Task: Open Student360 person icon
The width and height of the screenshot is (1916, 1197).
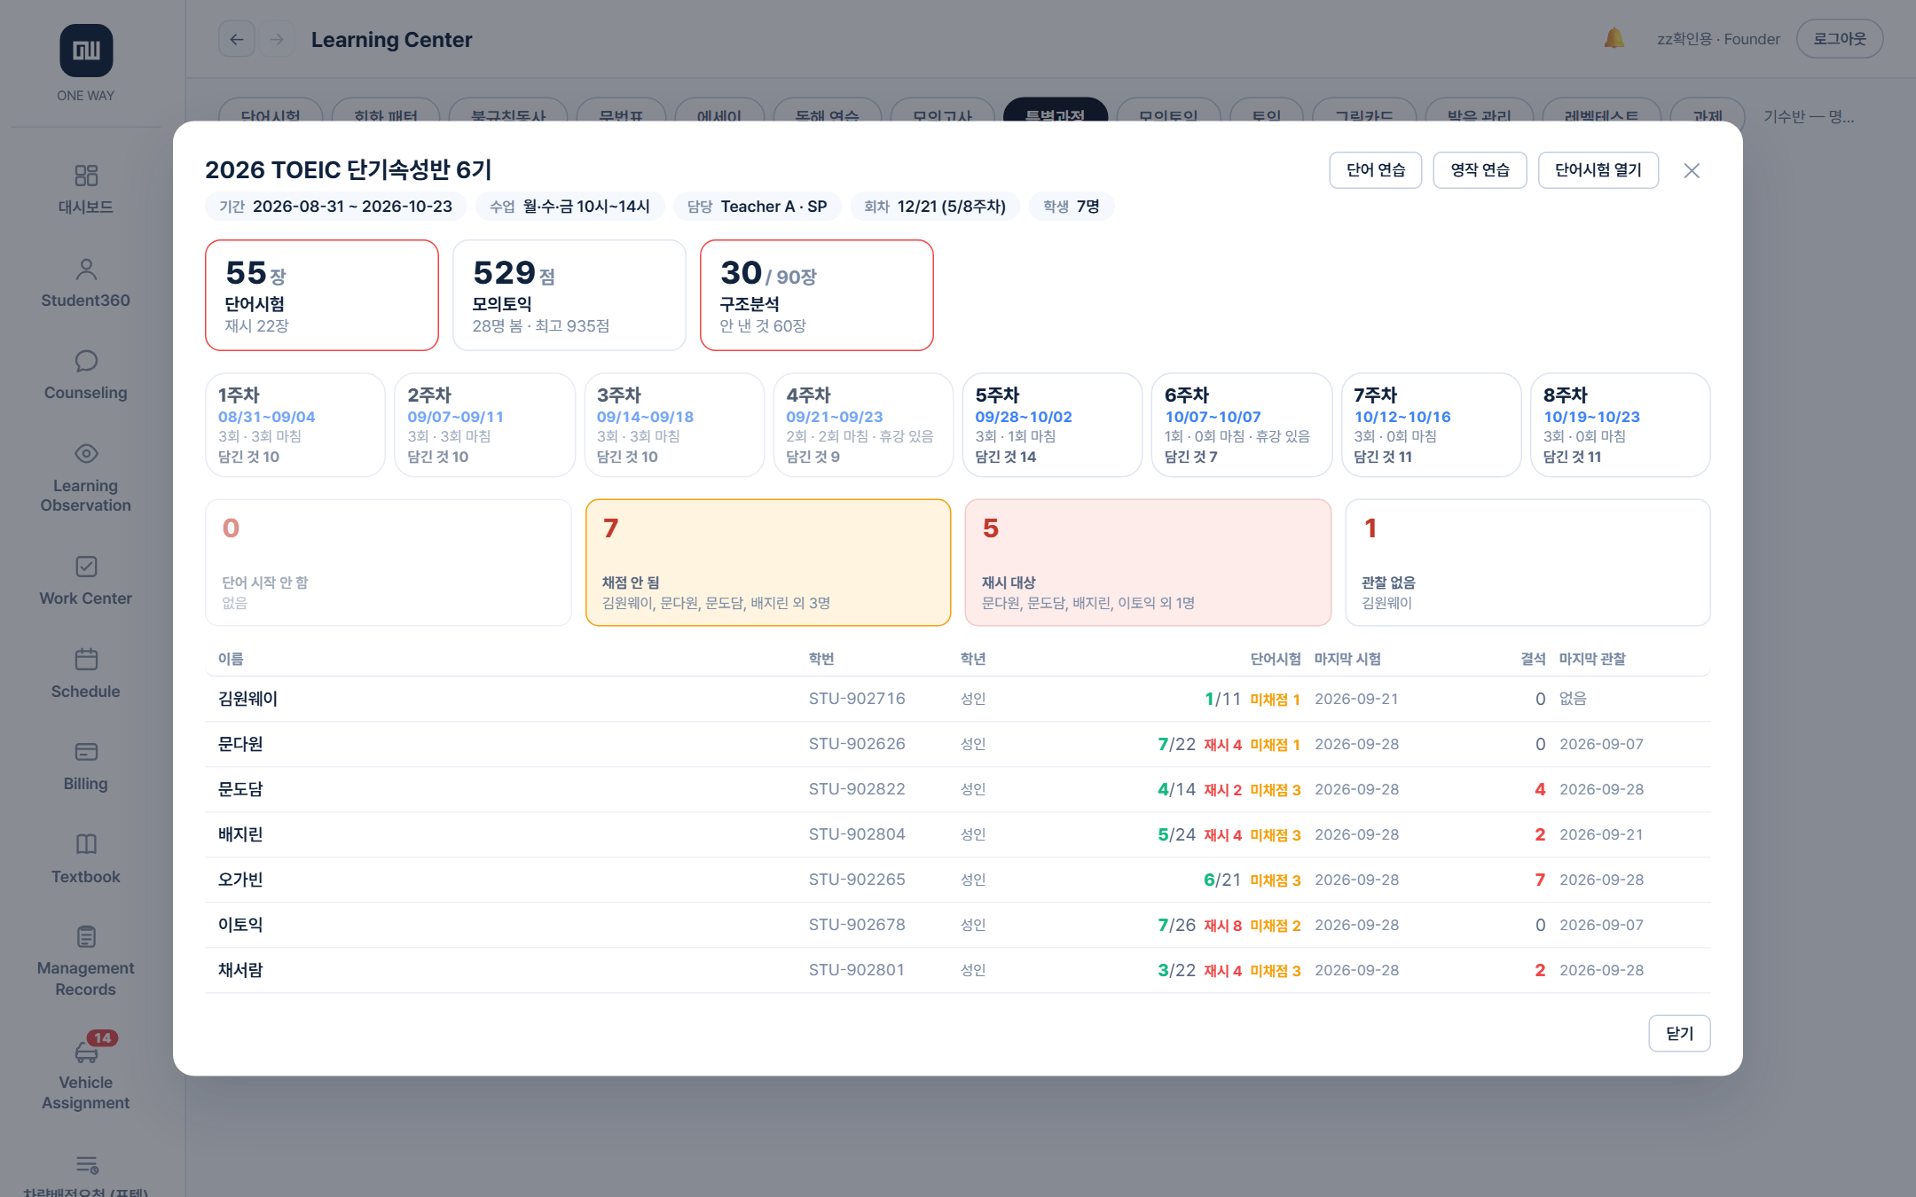Action: coord(86,269)
